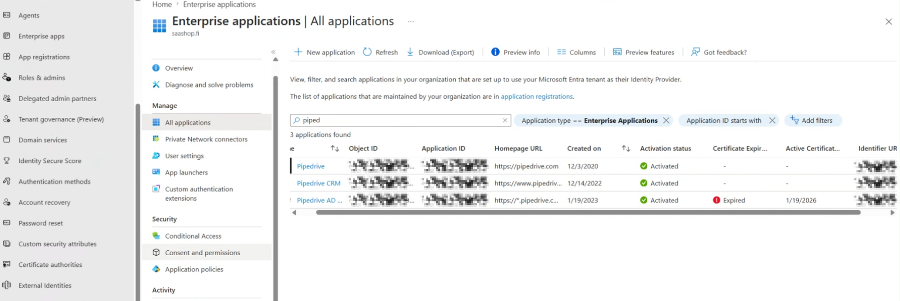This screenshot has height=301, width=900.
Task: Open the Overview menu item
Action: point(179,68)
